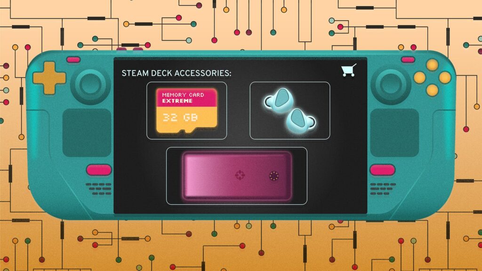Click the small pink button above the right thumbstick

(x=408, y=60)
